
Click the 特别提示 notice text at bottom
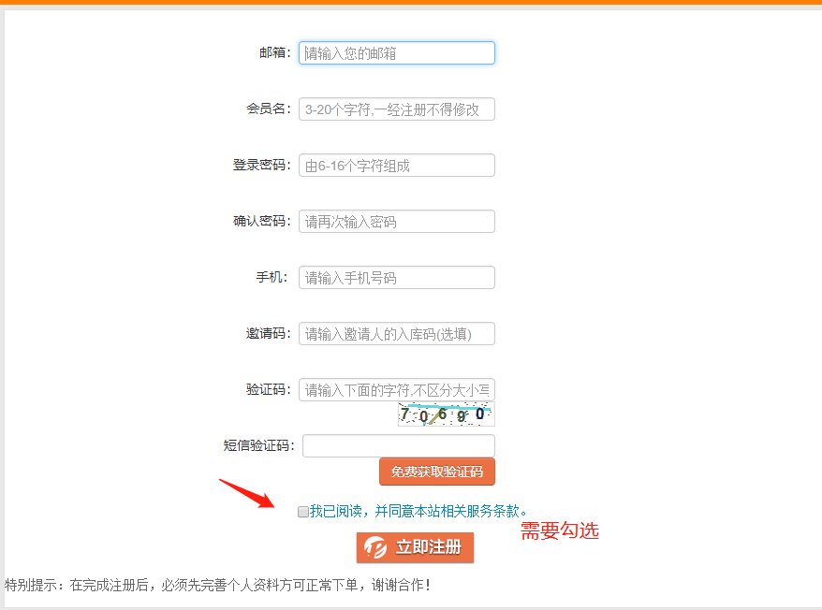(217, 585)
